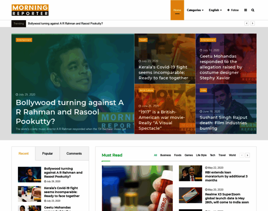Filter Must Read by Foods
The width and height of the screenshot is (268, 211).
[x=178, y=155]
